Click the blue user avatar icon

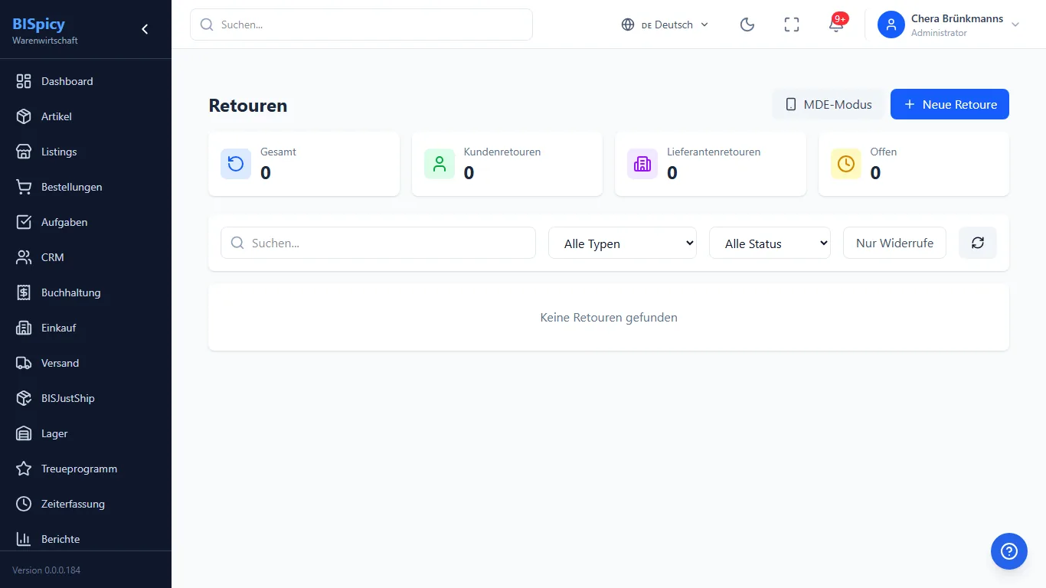coord(891,24)
